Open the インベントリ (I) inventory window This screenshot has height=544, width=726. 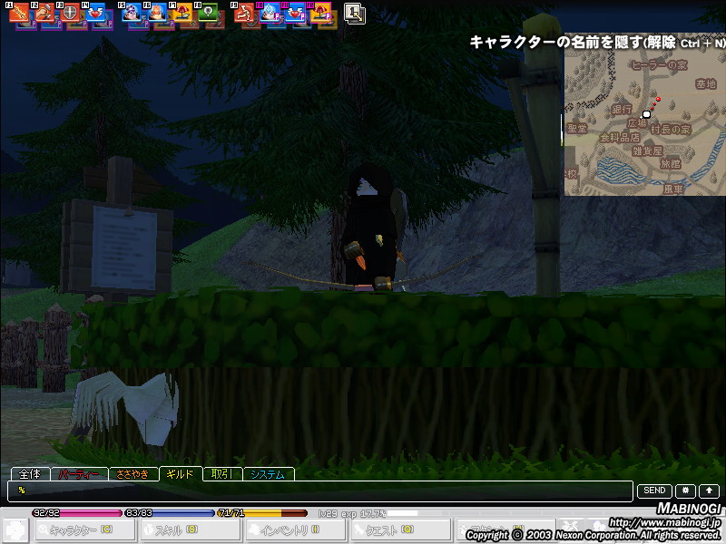coord(296,530)
